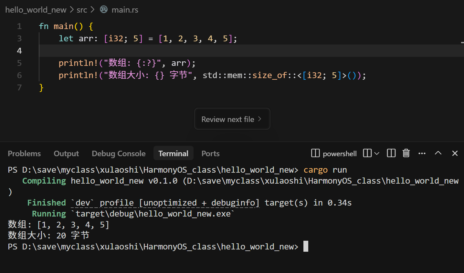Open the launch profile dropdown arrow
This screenshot has width=464, height=273.
376,153
